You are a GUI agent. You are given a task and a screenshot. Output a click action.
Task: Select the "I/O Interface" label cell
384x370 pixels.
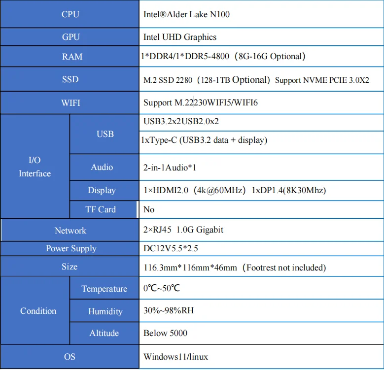[x=35, y=167]
